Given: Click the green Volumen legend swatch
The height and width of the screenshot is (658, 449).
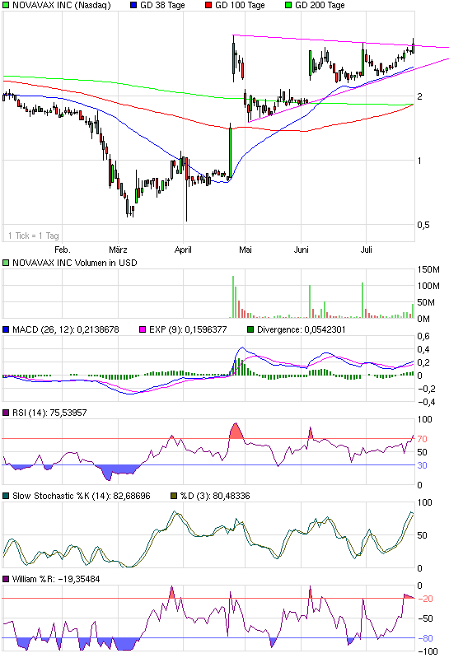Looking at the screenshot, I should pyautogui.click(x=6, y=263).
